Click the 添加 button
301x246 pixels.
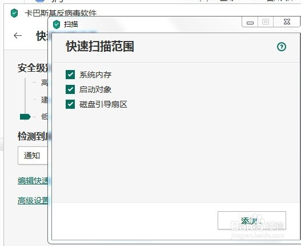(x=252, y=220)
